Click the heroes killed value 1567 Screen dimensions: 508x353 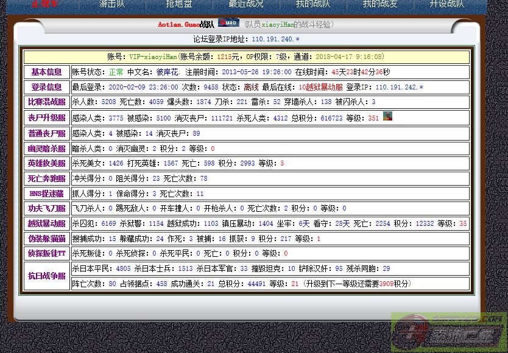[171, 163]
